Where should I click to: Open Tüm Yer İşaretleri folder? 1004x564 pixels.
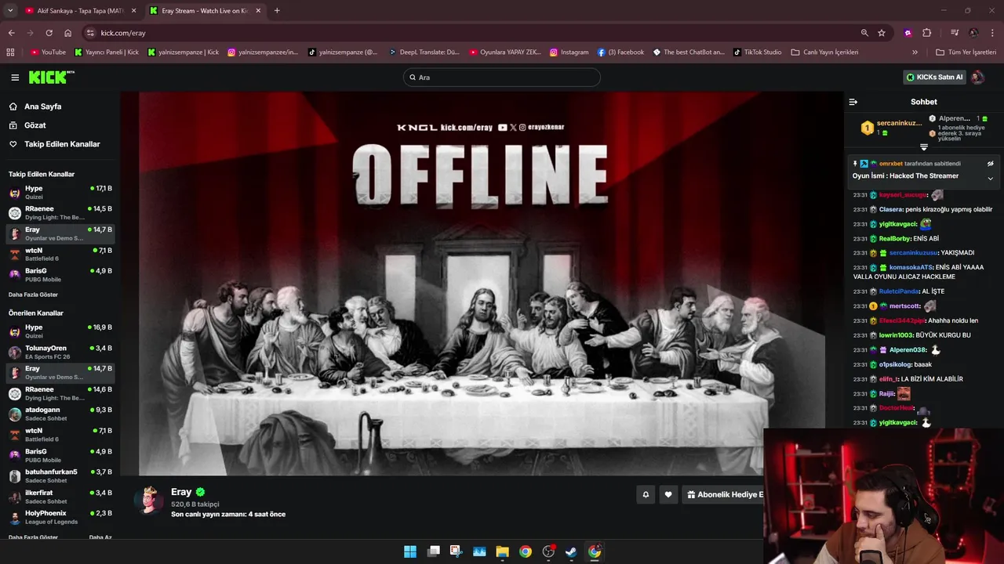tap(966, 52)
